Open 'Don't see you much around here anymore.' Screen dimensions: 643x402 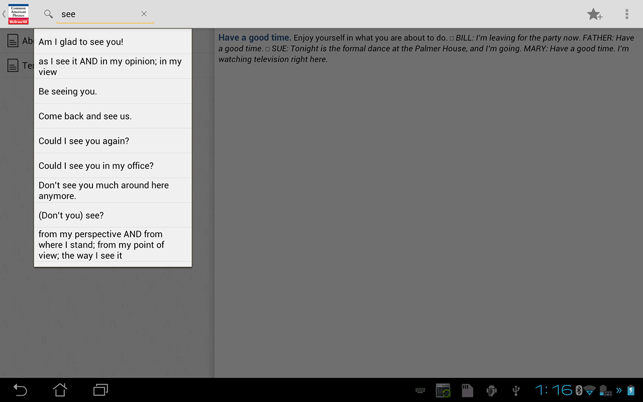point(113,190)
